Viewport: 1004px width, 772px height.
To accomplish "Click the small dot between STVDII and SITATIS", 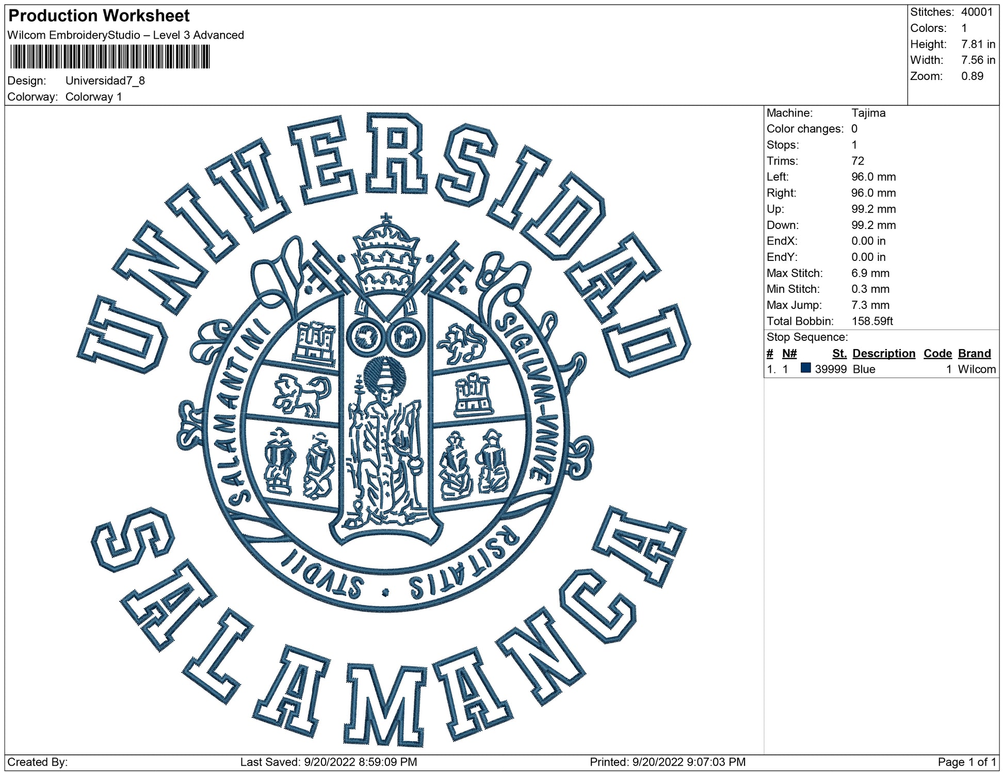I will [385, 593].
